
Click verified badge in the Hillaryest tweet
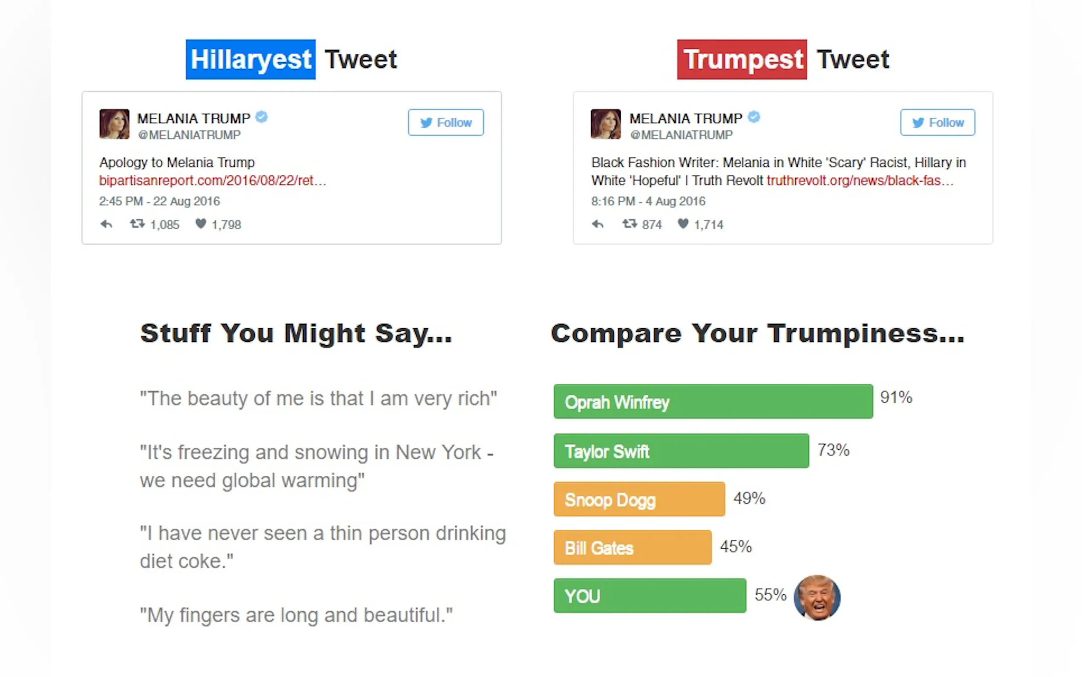click(x=262, y=117)
